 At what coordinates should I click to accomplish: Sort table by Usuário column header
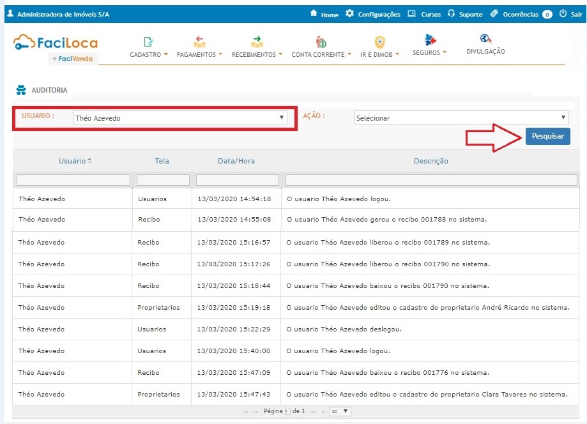click(x=72, y=161)
